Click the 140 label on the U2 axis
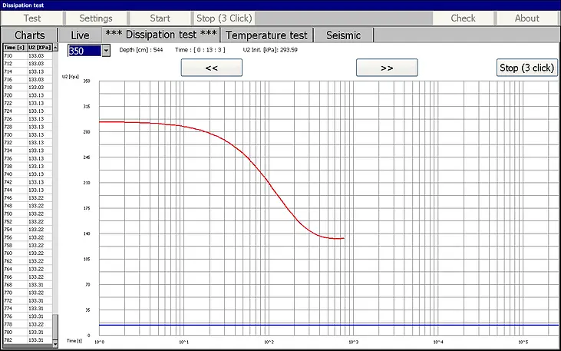The width and height of the screenshot is (561, 351). tap(87, 234)
